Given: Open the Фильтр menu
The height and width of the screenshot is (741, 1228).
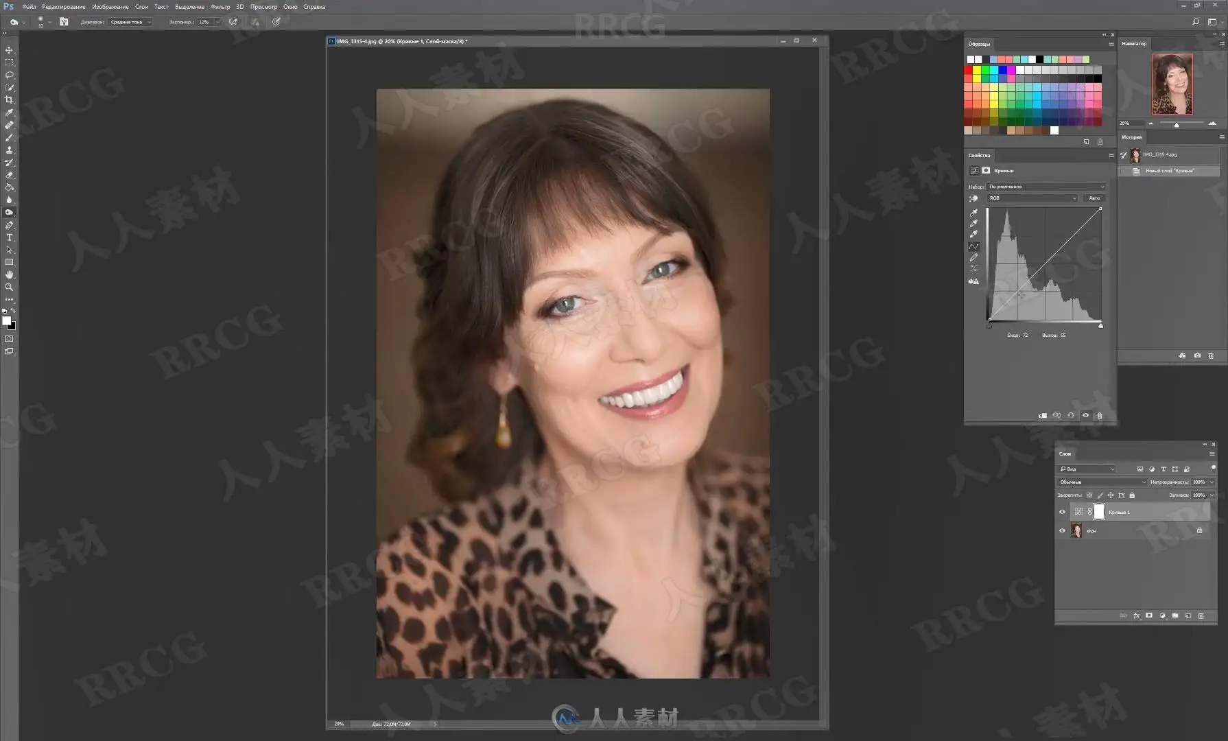Looking at the screenshot, I should tap(220, 7).
